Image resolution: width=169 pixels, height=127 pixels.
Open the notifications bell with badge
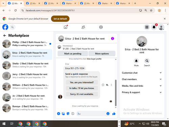[x=154, y=27]
